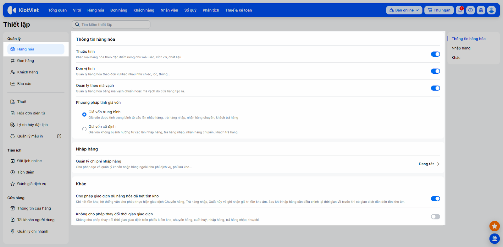Open the help question mark icon

(x=470, y=10)
